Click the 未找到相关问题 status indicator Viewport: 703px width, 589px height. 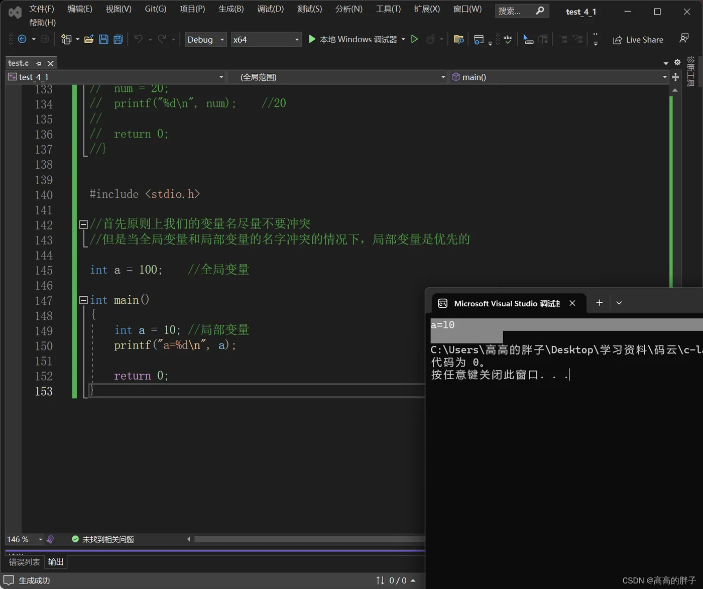click(x=103, y=539)
